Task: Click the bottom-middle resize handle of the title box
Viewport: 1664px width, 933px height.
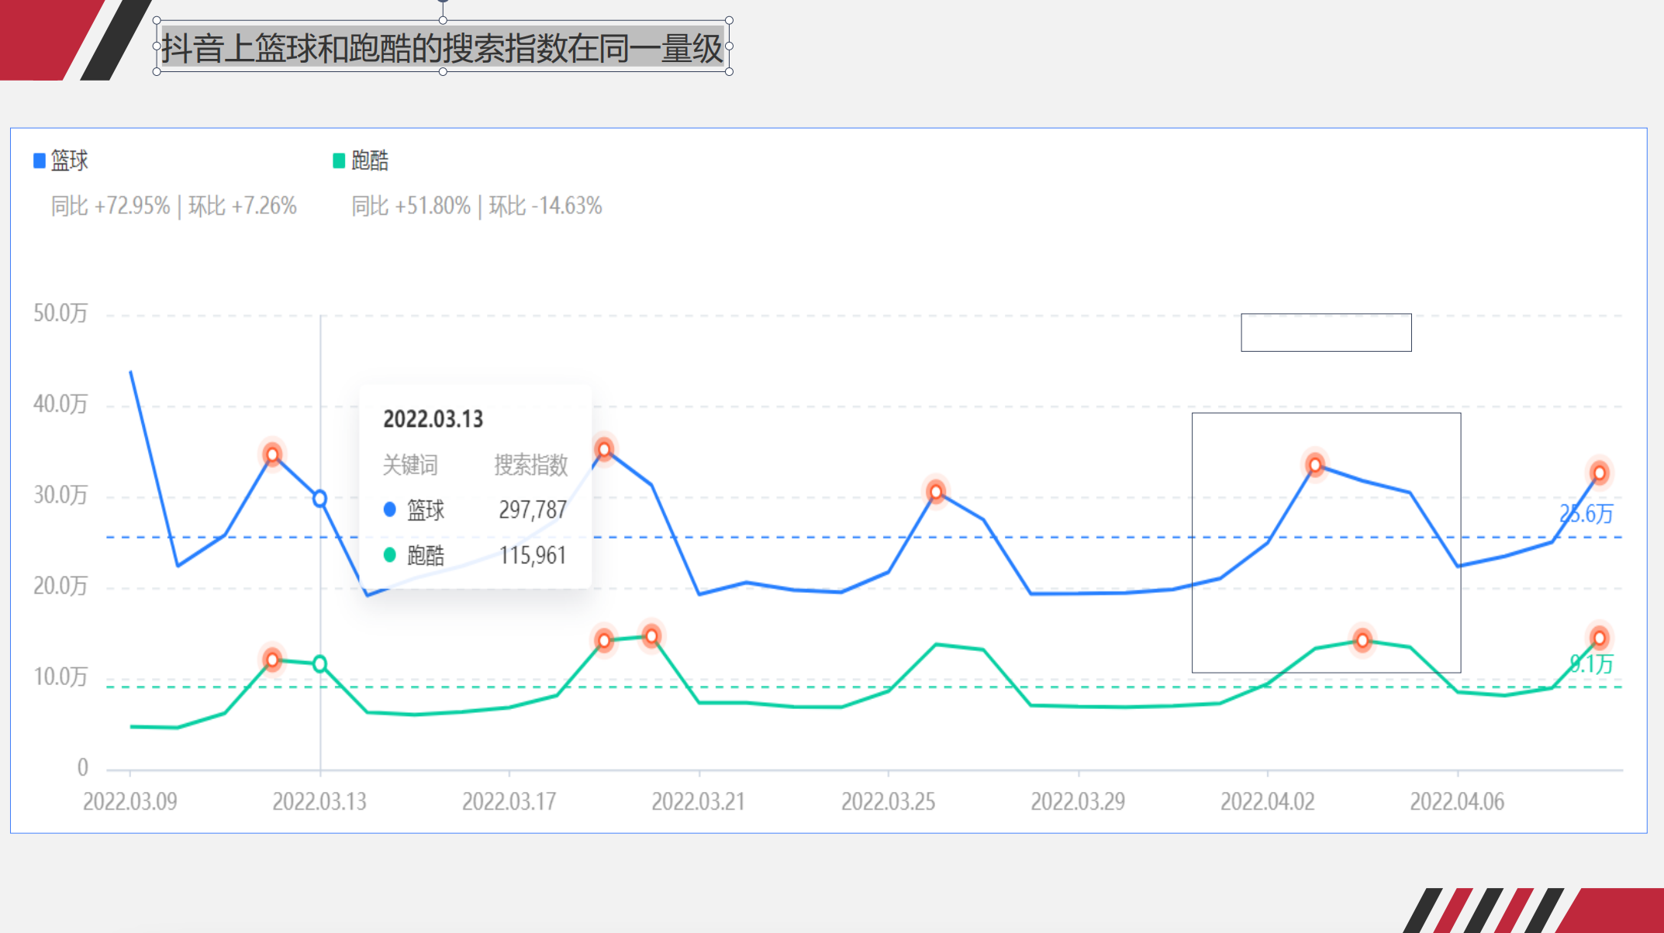Action: pyautogui.click(x=443, y=71)
